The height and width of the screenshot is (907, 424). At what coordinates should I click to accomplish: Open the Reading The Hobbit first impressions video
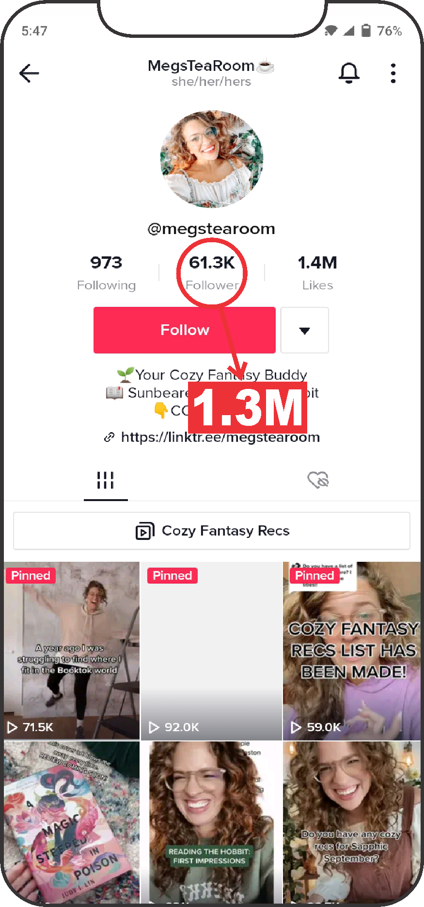[x=211, y=822]
